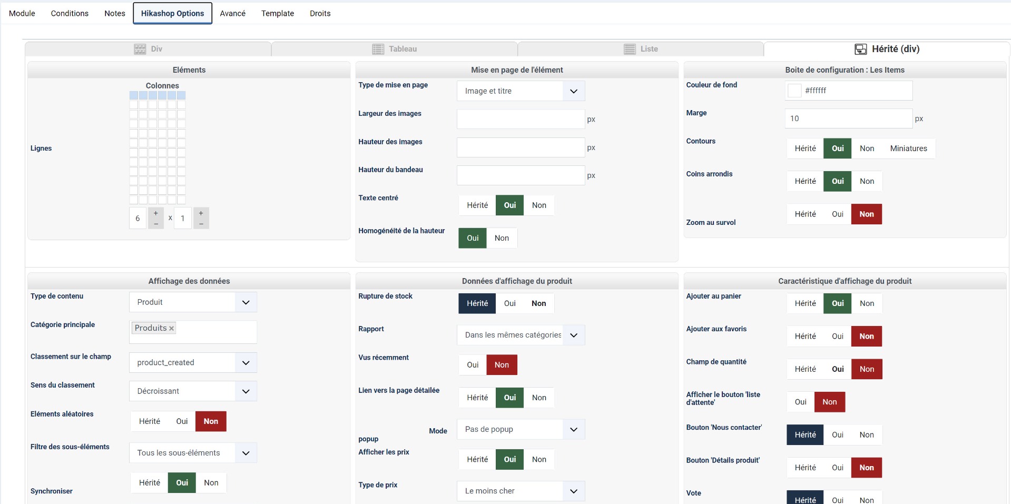Decrease the column count with minus
The height and width of the screenshot is (504, 1011).
click(156, 224)
